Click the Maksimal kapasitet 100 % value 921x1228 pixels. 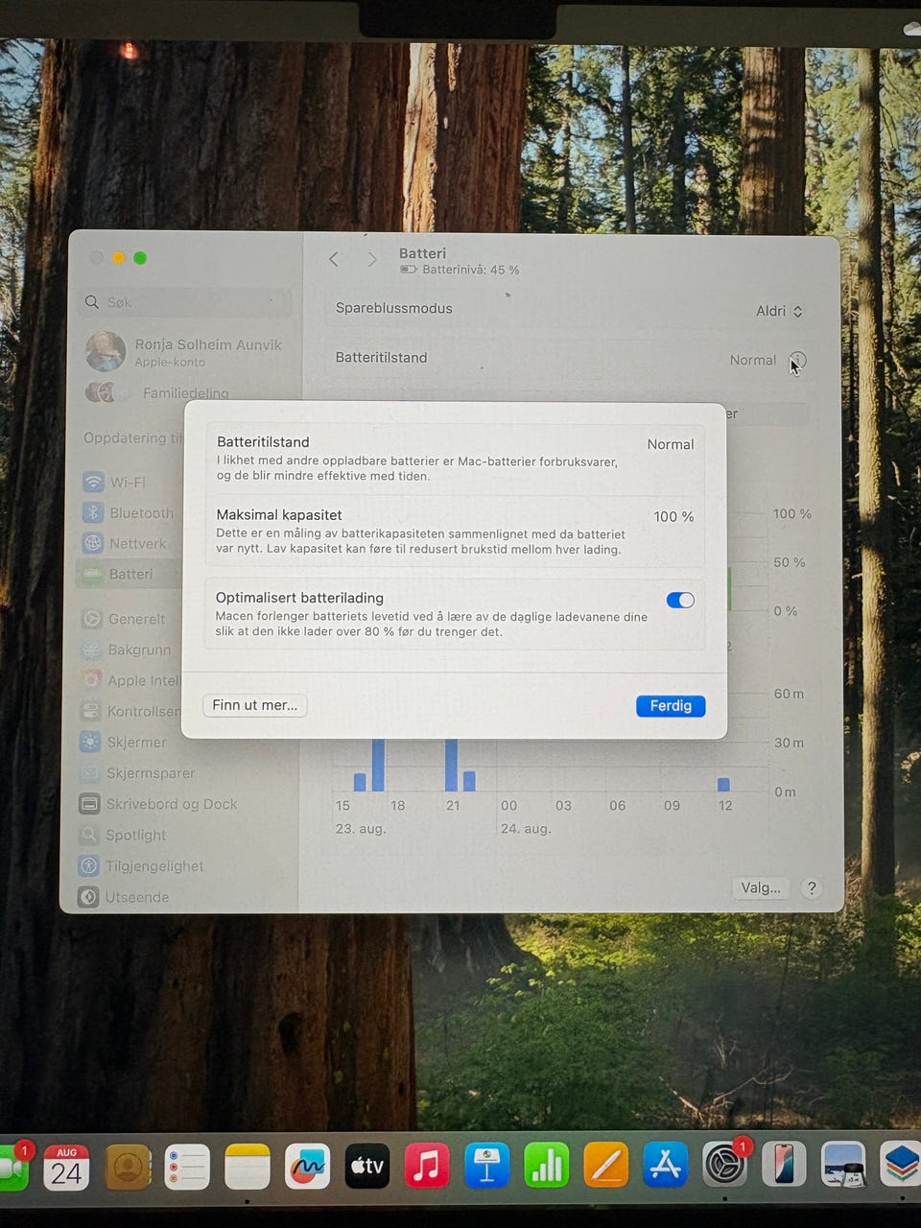(x=673, y=516)
